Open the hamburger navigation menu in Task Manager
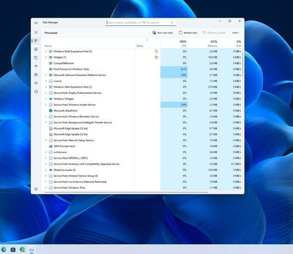This screenshot has width=293, height=254. click(x=36, y=32)
